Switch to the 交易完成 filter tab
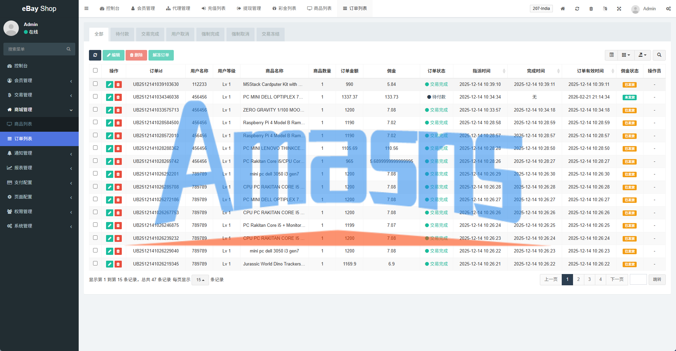 tap(150, 34)
